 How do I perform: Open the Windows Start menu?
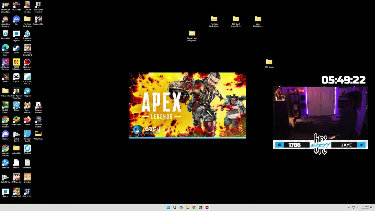[168, 207]
